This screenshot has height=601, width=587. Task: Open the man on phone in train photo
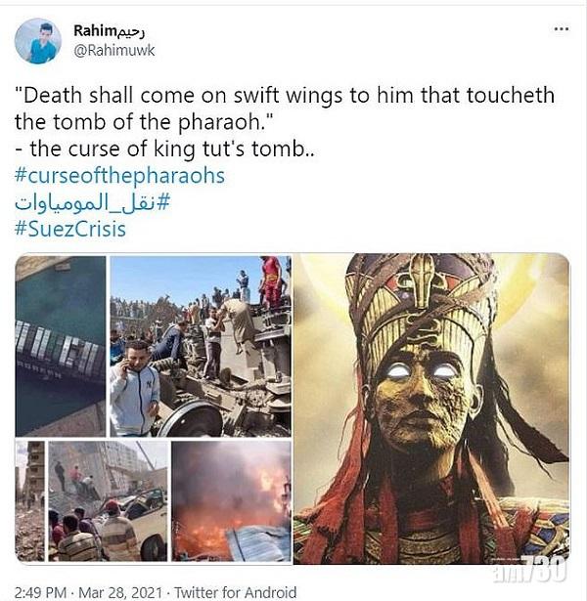pos(134,388)
